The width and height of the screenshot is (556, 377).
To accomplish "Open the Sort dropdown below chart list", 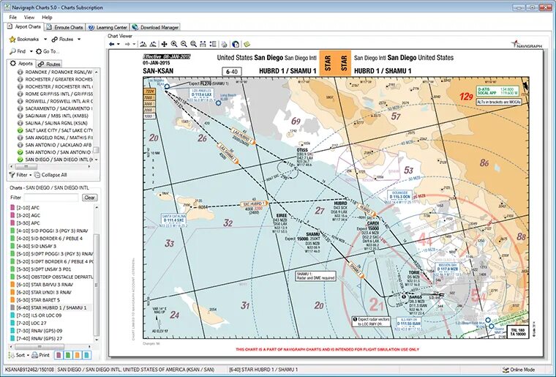I will click(18, 355).
